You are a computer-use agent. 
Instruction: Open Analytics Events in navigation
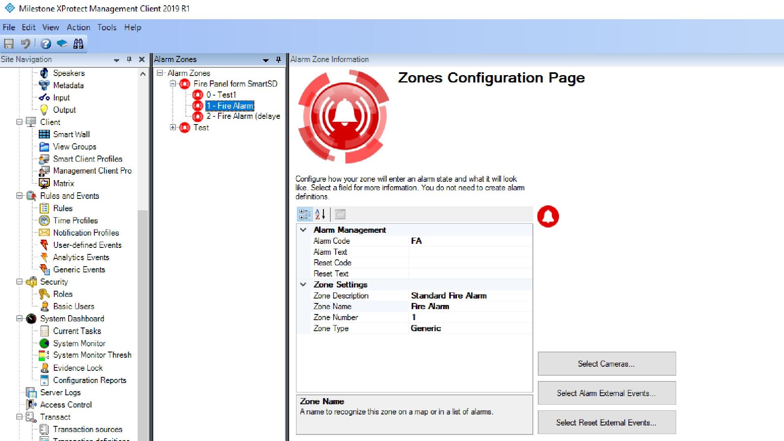81,257
